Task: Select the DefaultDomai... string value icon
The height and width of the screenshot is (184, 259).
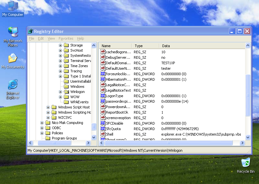Action: (103, 63)
